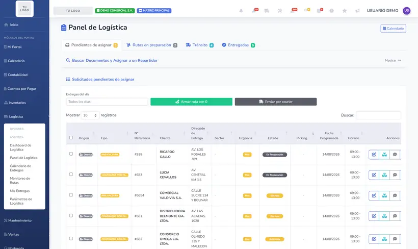Viewport: 418px width, 249px height.
Task: Click the Buscar search input field
Action: pyautogui.click(x=378, y=115)
